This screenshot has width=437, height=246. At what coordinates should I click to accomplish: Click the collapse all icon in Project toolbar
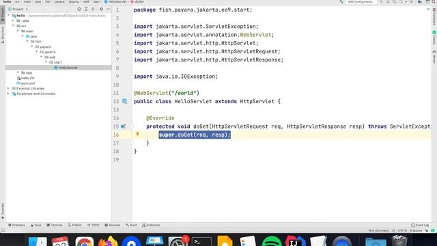point(93,9)
